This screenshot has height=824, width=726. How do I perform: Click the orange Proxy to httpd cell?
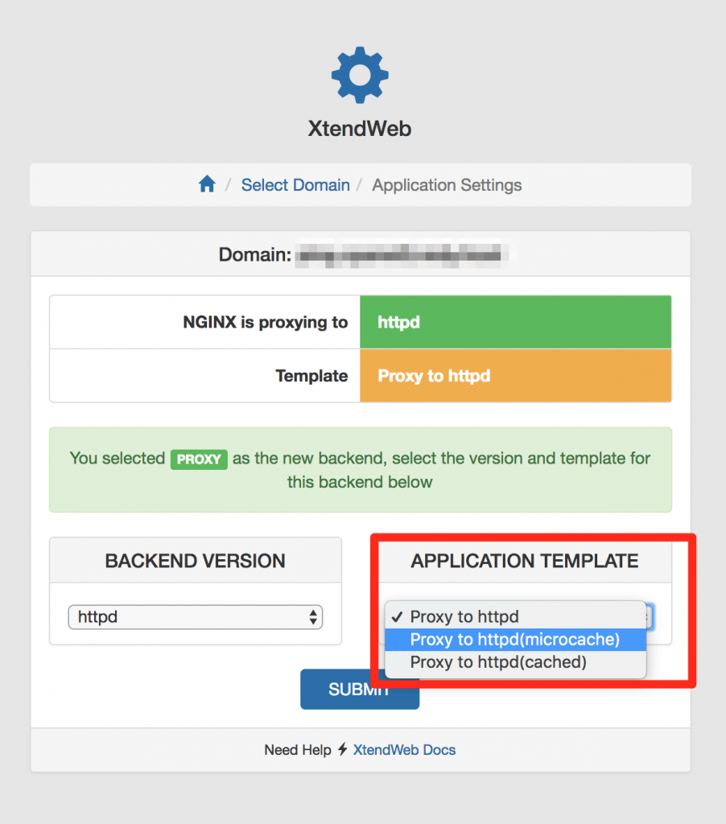click(x=515, y=376)
